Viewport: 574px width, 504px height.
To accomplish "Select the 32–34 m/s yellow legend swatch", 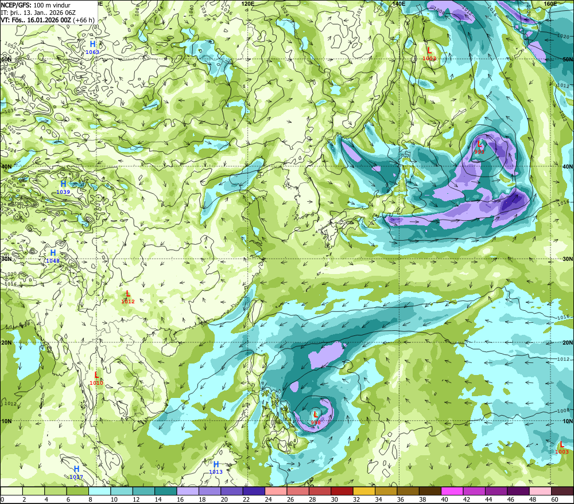I will click(x=364, y=491).
